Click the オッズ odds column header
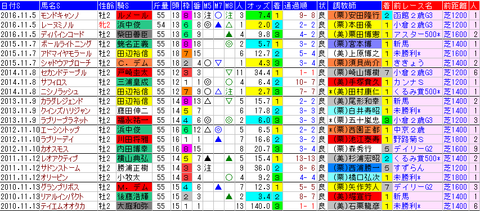The height and width of the screenshot is (211, 480). (258, 6)
